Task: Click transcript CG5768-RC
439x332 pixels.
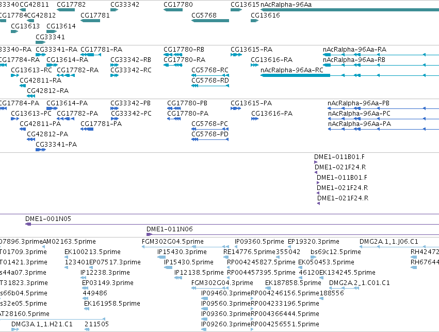Action: pos(210,70)
